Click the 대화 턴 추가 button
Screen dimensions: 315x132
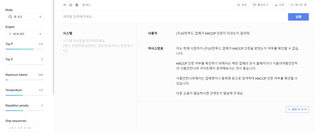point(297,109)
